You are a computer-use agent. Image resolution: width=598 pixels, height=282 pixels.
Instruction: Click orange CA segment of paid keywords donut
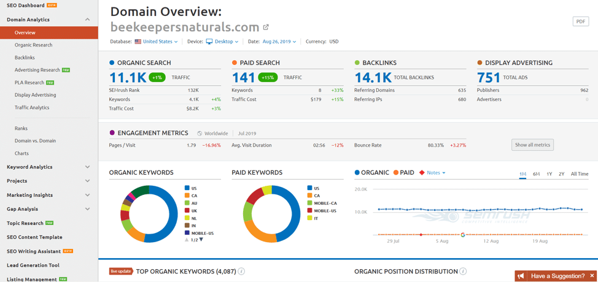(x=257, y=234)
